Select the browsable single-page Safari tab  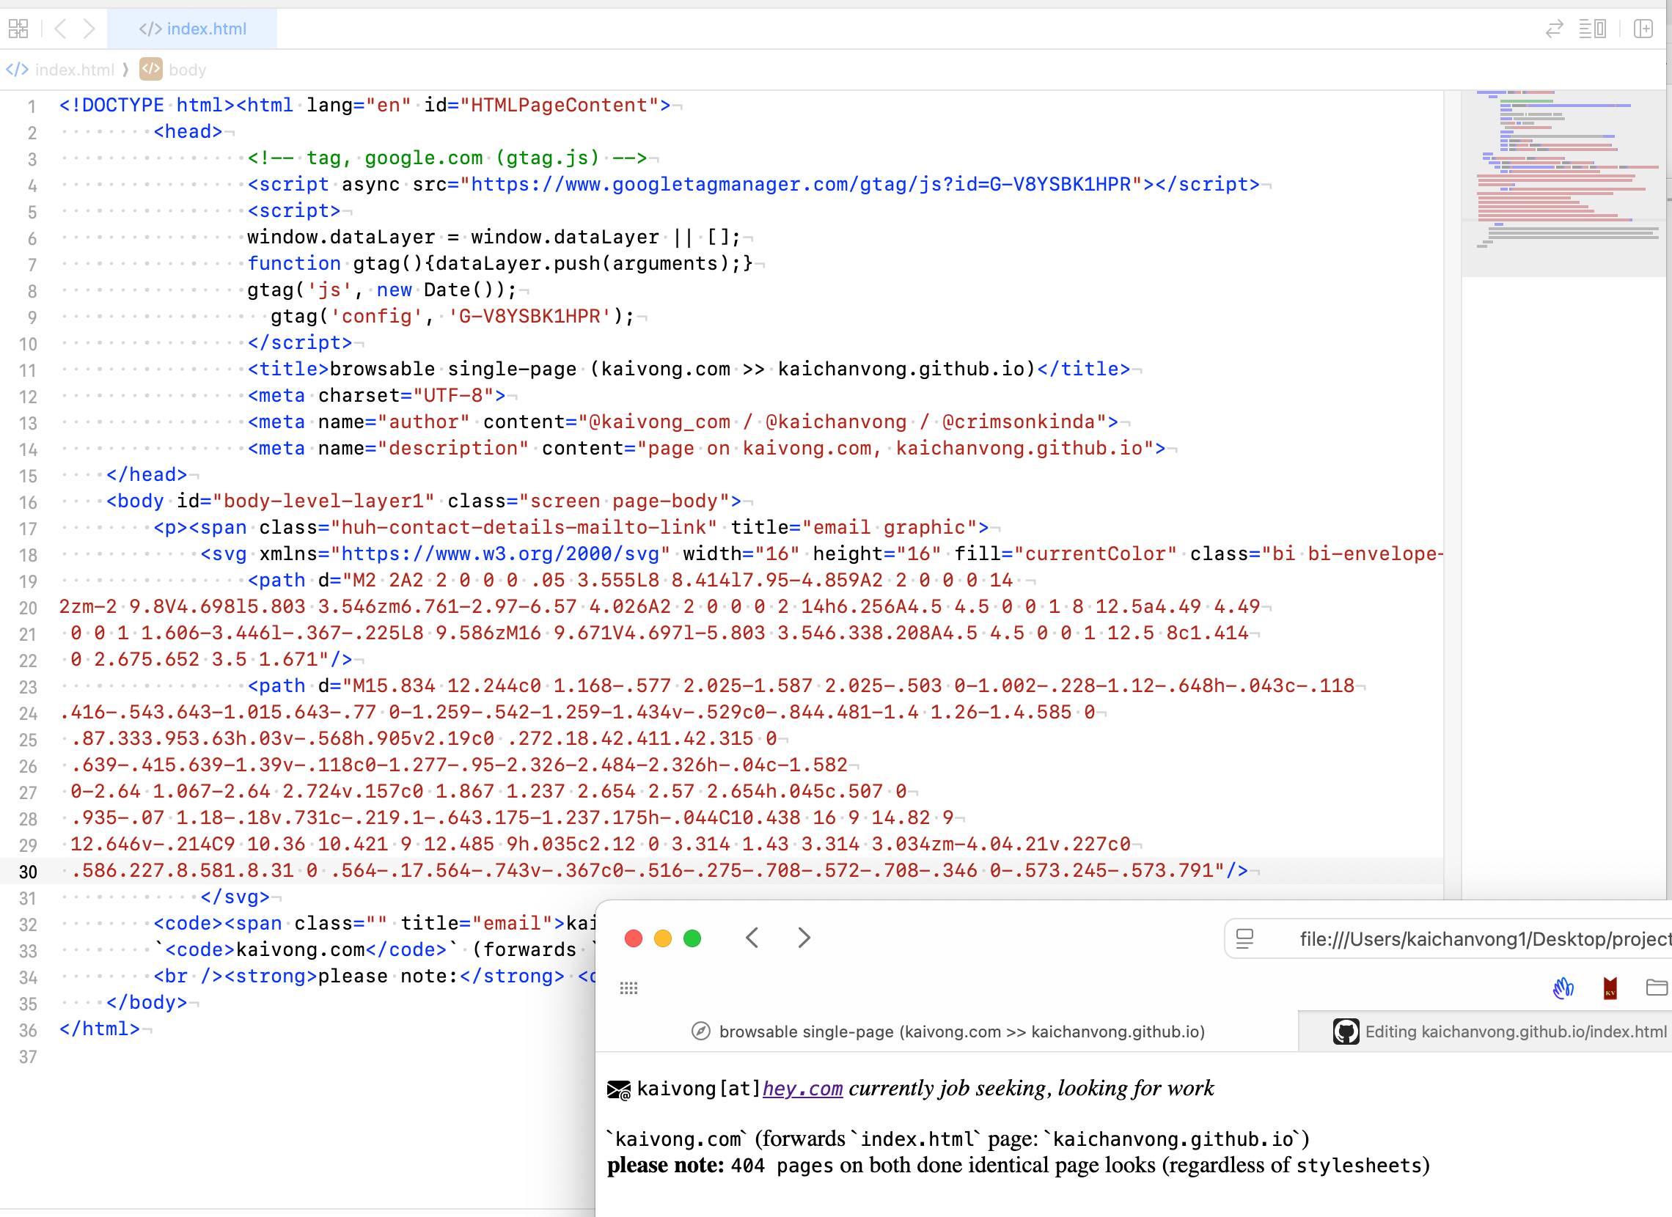click(947, 1032)
